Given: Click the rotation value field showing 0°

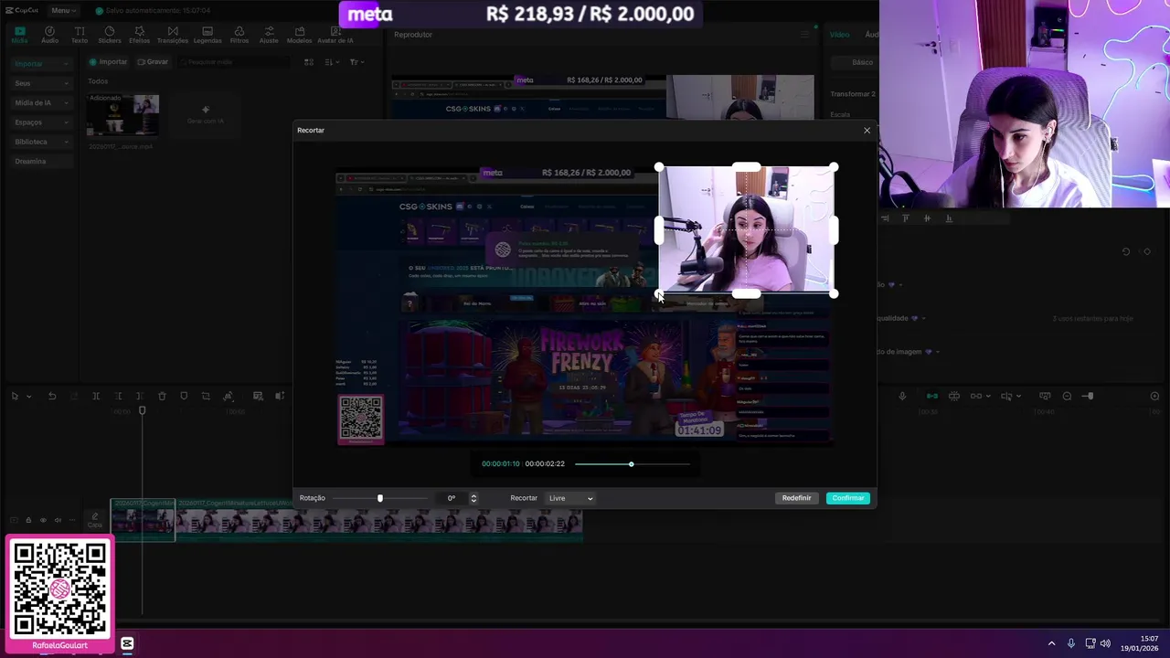Looking at the screenshot, I should click(x=452, y=498).
